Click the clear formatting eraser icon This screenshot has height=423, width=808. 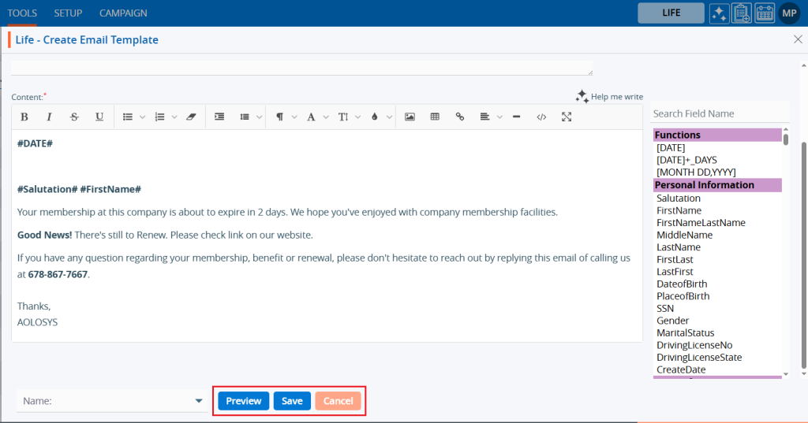coord(190,117)
